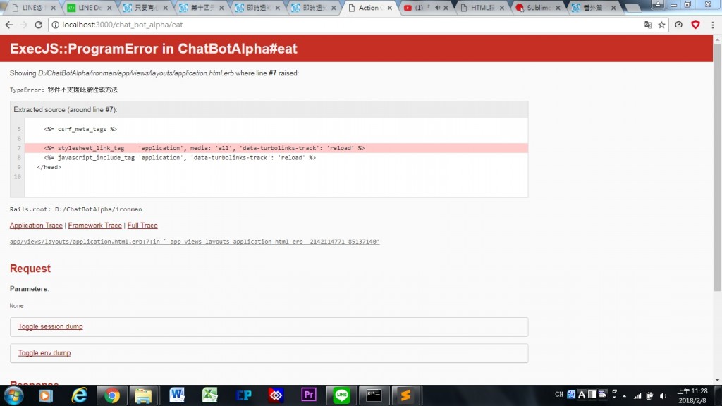Show hidden system tray icons
Viewport: 722px width, 406px height.
(625, 396)
